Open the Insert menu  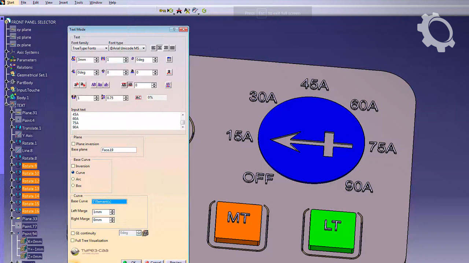tap(63, 3)
